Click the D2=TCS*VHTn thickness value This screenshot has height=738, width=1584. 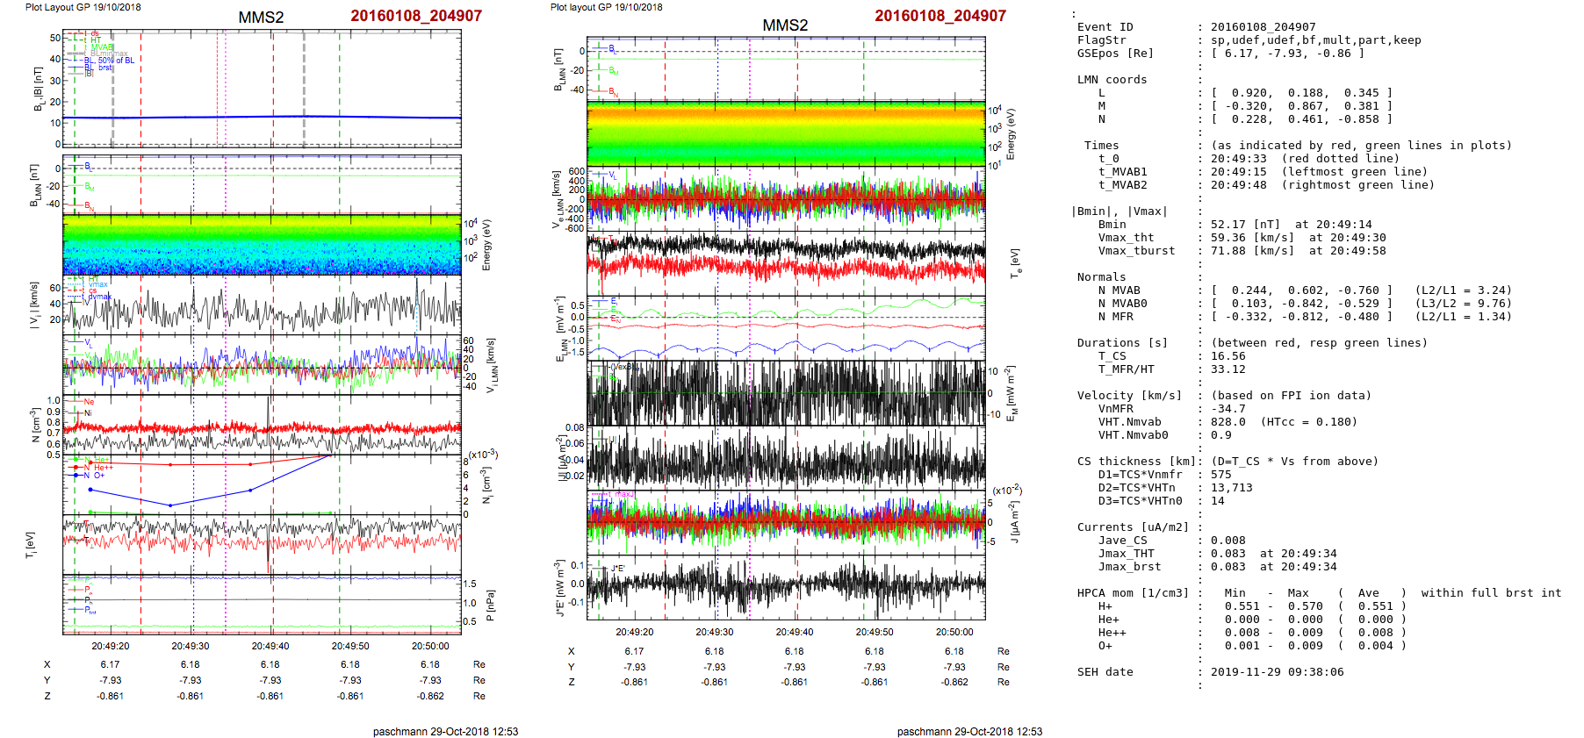(x=1231, y=488)
